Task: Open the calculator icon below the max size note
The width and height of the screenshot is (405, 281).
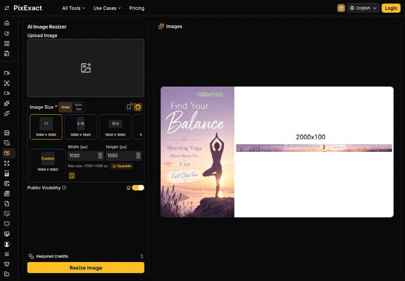Action: tap(72, 176)
